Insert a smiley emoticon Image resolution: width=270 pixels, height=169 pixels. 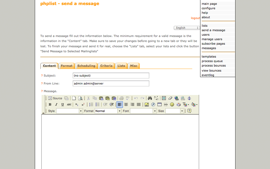[x=172, y=105]
